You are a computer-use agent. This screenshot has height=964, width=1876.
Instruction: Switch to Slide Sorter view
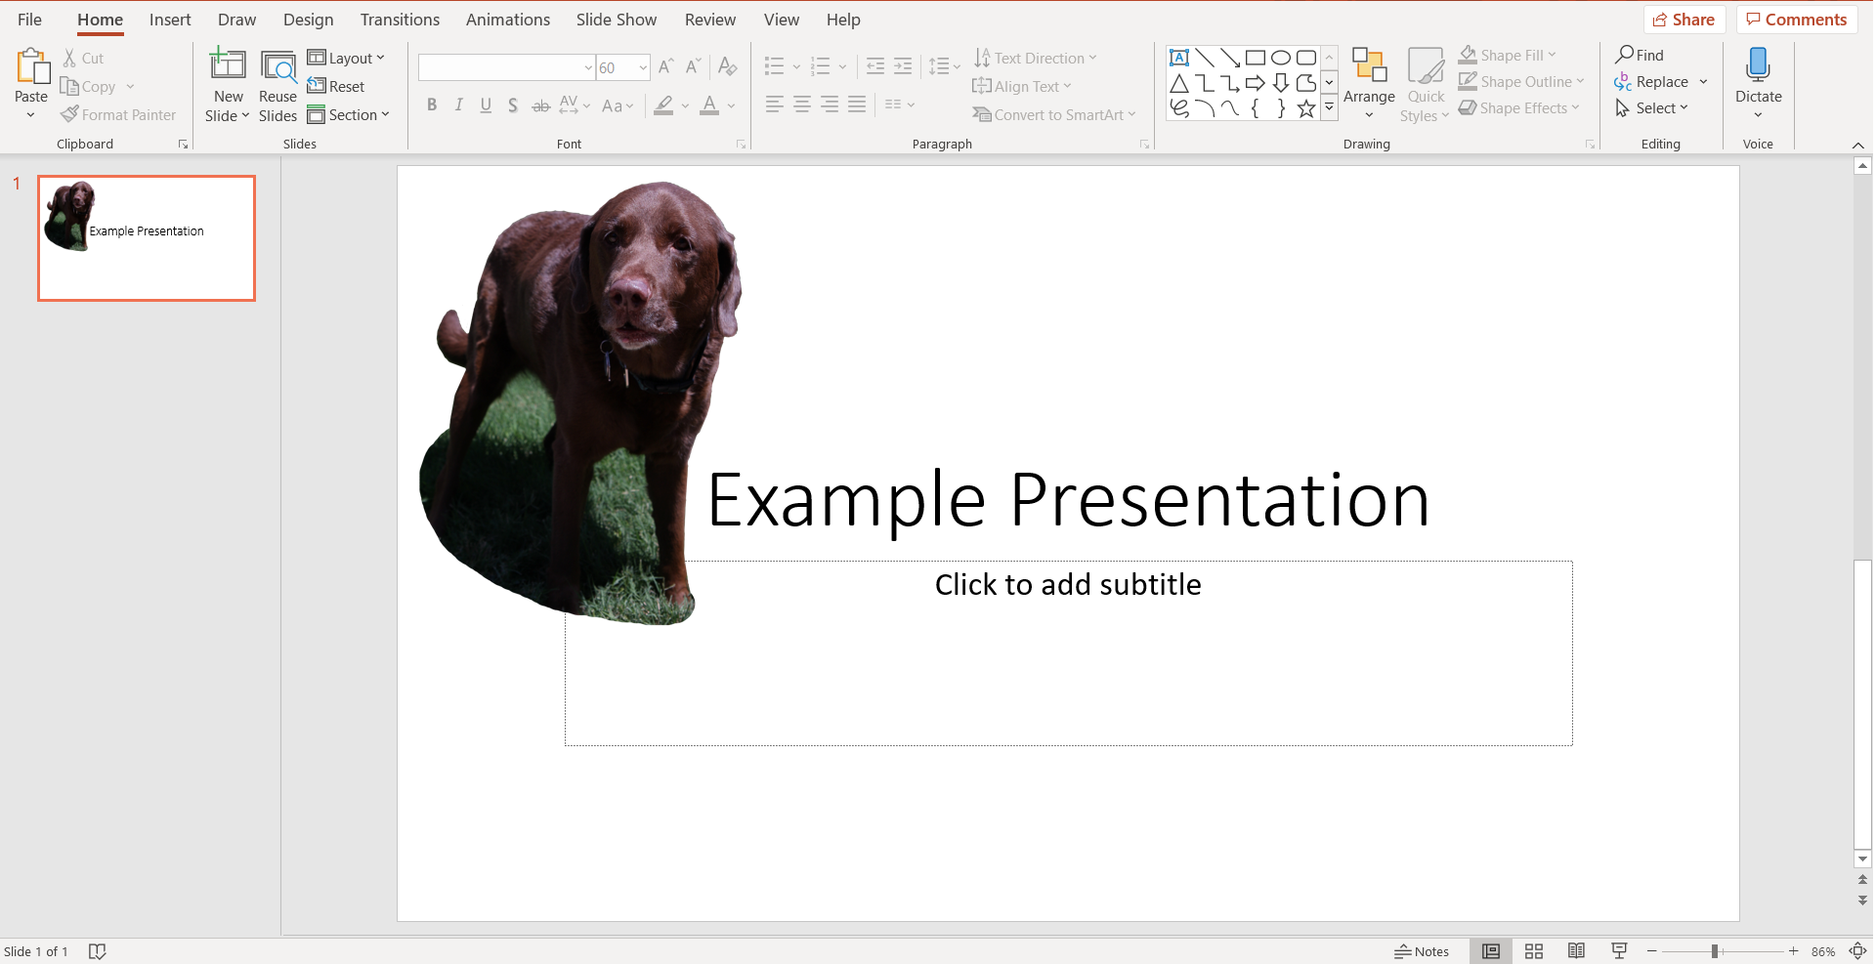1534,951
